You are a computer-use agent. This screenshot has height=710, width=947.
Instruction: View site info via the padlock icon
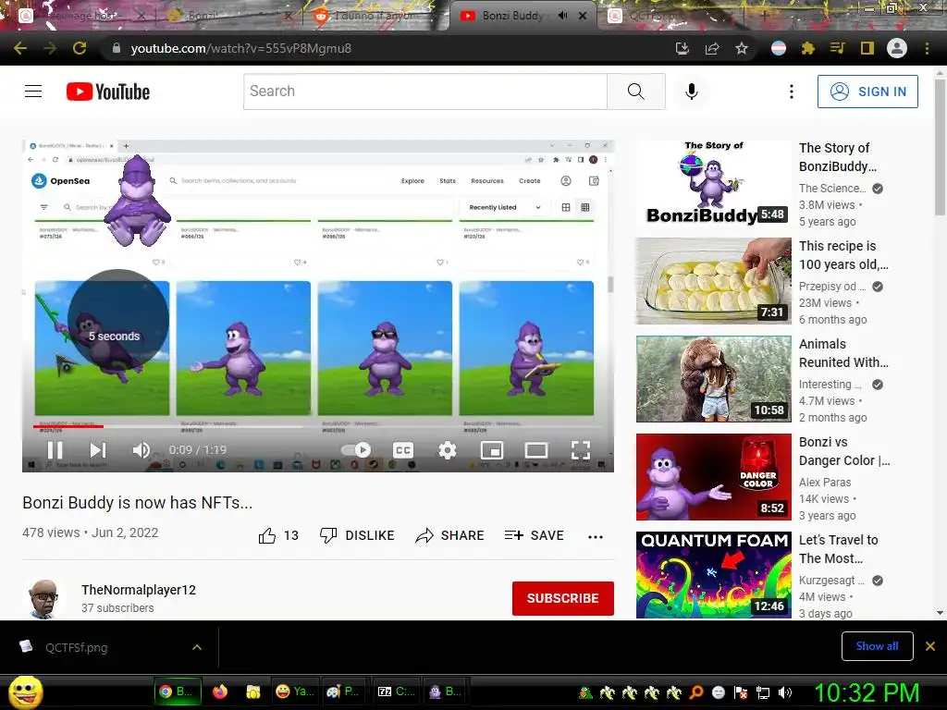[117, 48]
